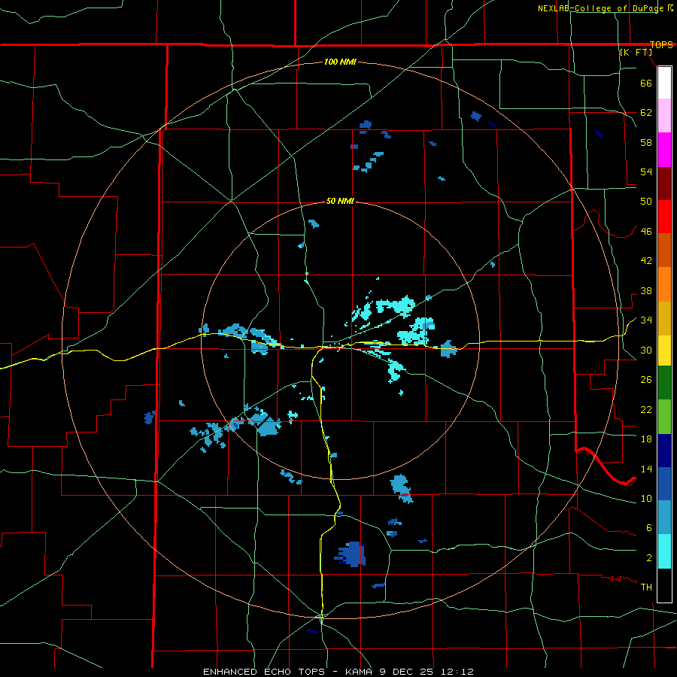Pick the bright red legend swatch

tap(664, 217)
